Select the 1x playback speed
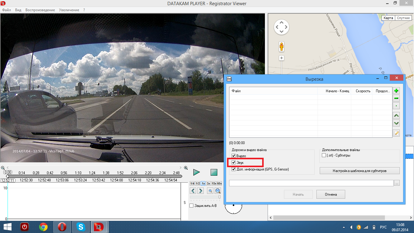Viewport: 414px width, 233px height. point(203,184)
